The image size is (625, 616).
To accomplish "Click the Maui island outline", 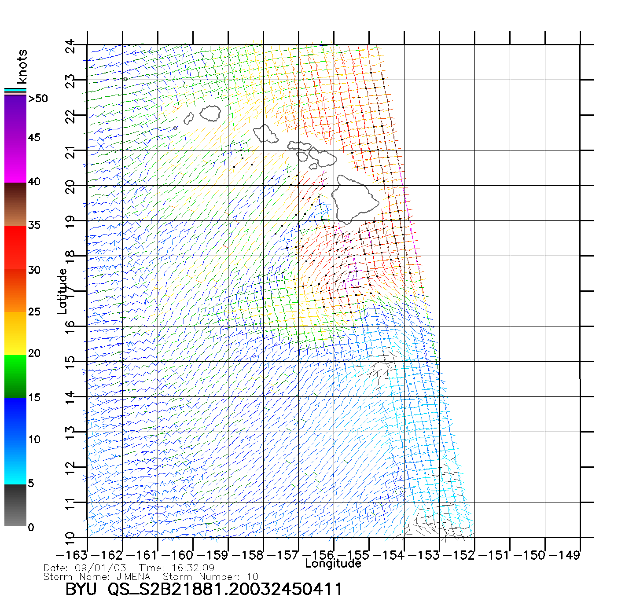I will pos(324,157).
